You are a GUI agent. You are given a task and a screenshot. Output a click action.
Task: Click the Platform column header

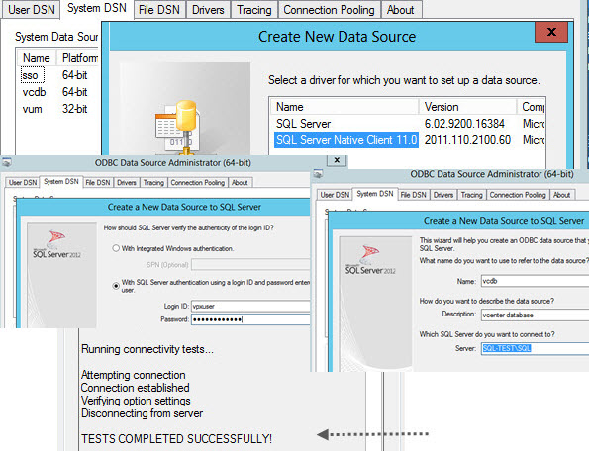point(79,58)
